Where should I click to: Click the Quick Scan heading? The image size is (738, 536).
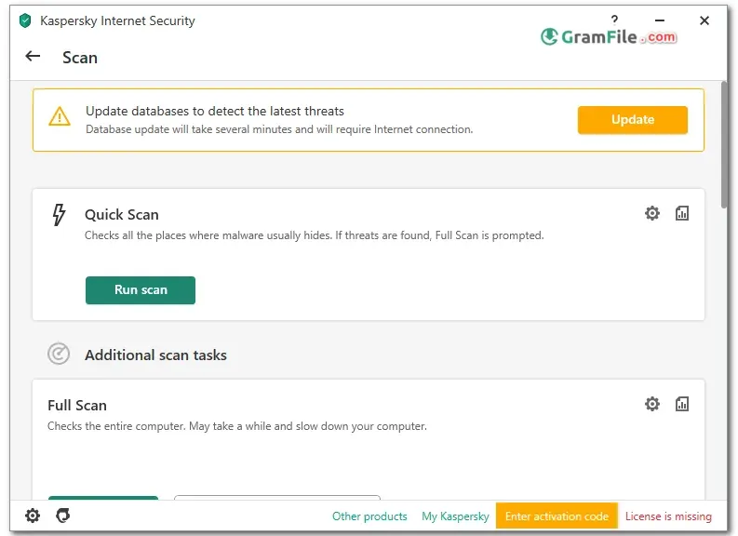pyautogui.click(x=121, y=215)
